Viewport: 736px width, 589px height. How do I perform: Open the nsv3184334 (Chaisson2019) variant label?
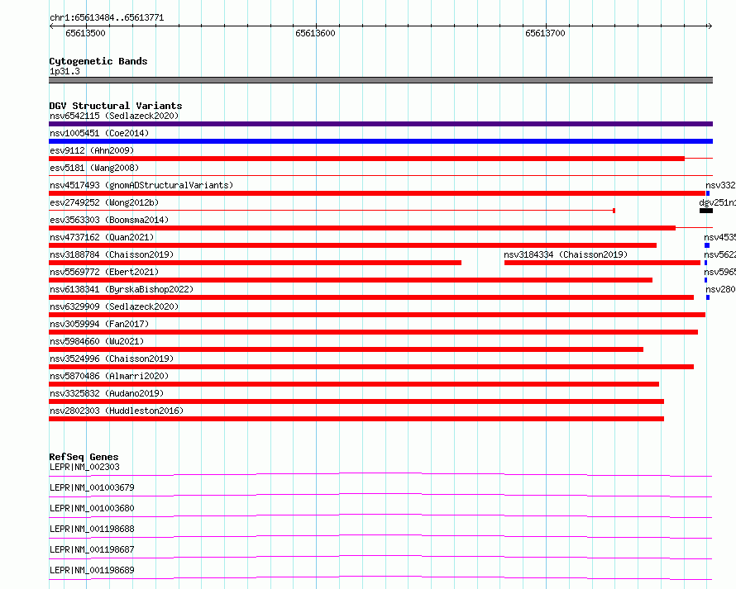click(x=566, y=254)
